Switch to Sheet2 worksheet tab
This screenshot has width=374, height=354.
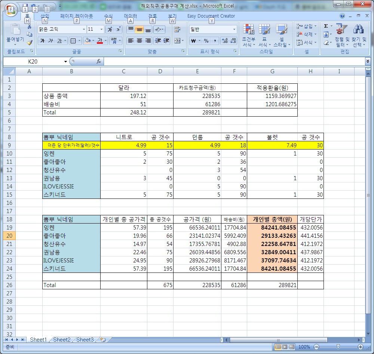pos(62,340)
